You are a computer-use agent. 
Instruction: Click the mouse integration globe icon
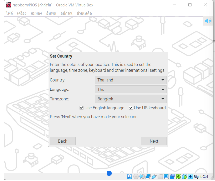(184, 176)
